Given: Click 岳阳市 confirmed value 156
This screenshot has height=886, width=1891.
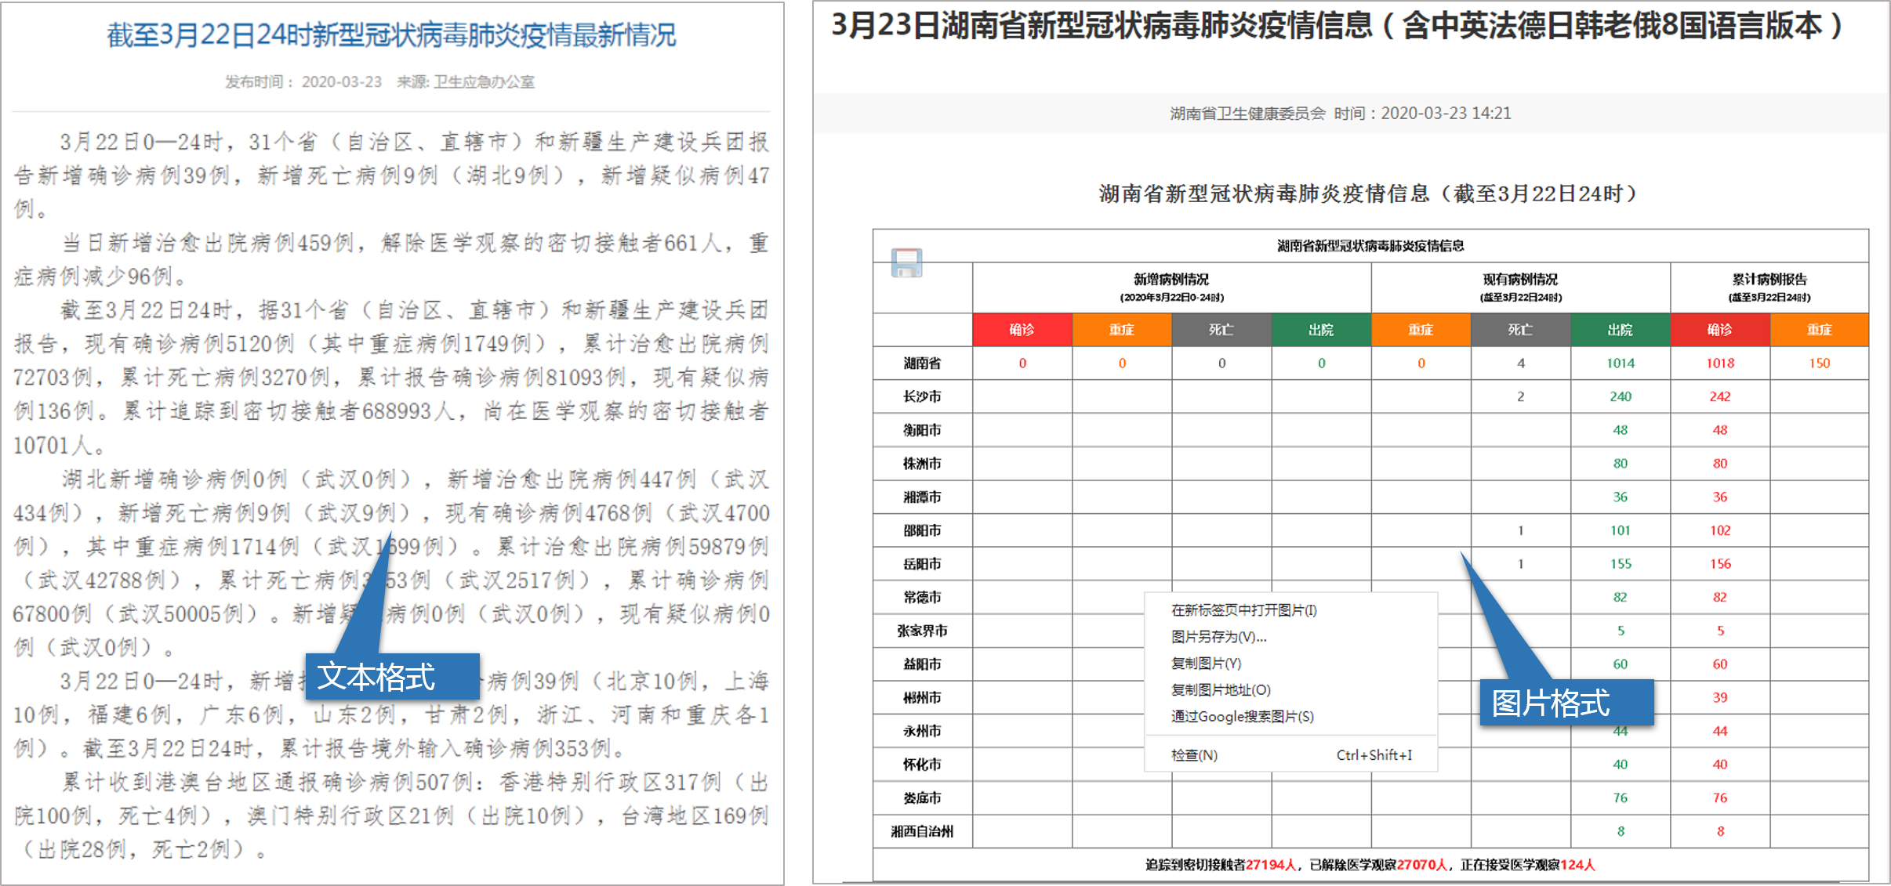Looking at the screenshot, I should (x=1720, y=564).
